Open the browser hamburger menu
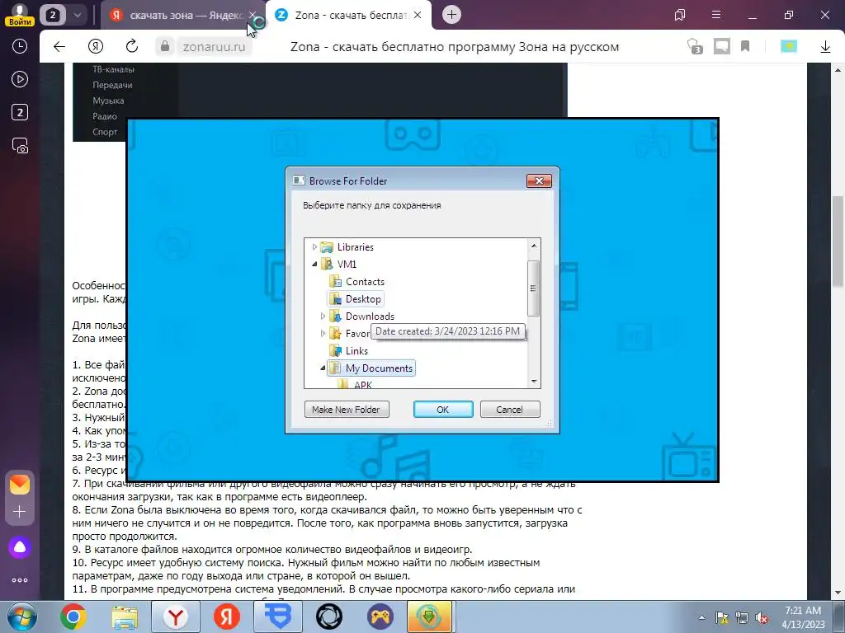 (716, 15)
